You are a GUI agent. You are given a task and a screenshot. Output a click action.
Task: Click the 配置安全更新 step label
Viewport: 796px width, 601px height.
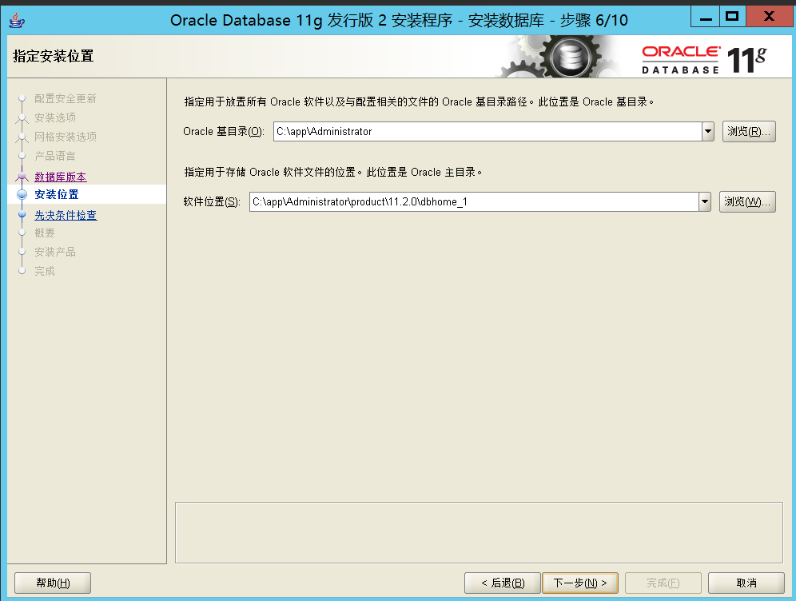65,98
